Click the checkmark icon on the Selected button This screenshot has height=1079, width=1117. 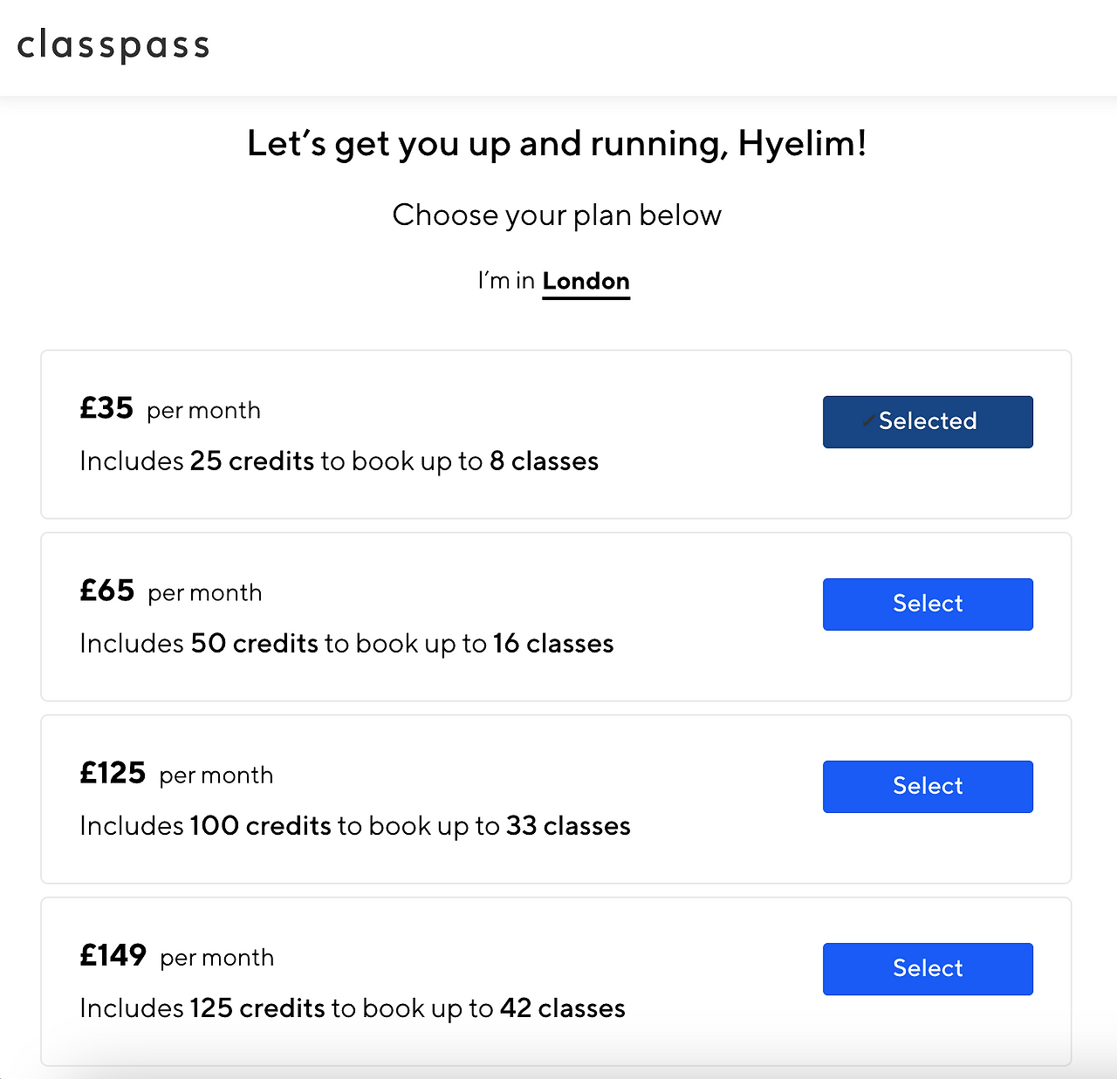[x=868, y=421]
